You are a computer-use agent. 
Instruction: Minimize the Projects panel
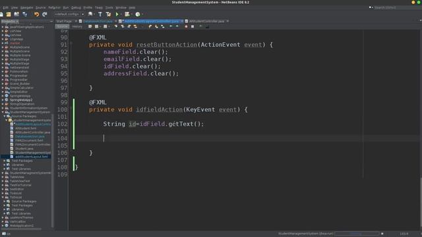tap(51, 21)
